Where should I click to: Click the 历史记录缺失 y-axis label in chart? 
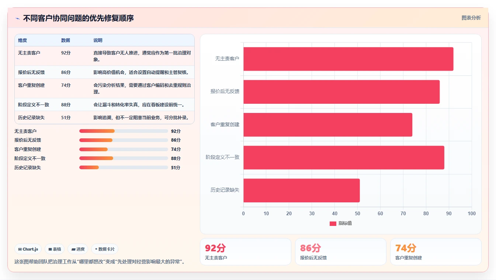[x=225, y=190]
